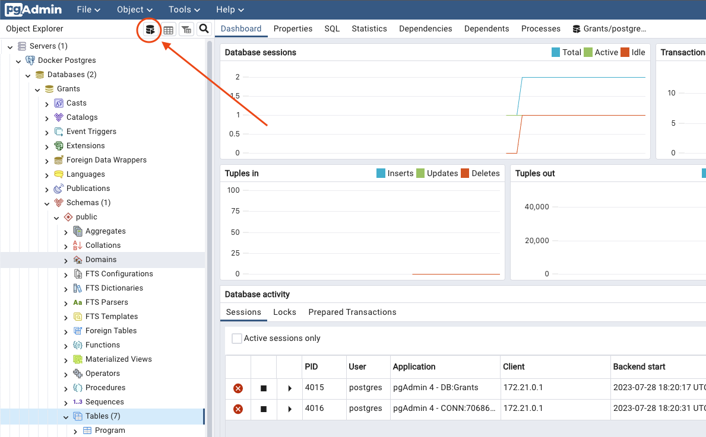Enable Active sessions only checkbox
The height and width of the screenshot is (437, 706).
point(237,338)
